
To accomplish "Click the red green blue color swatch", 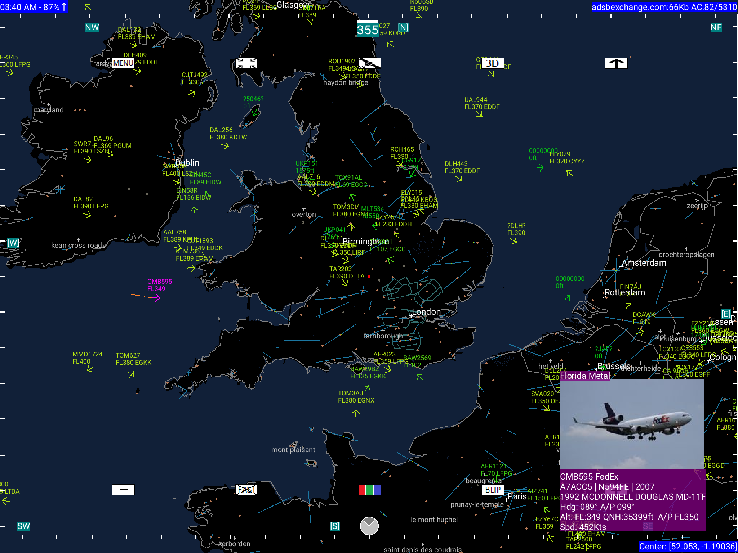I will tap(369, 490).
